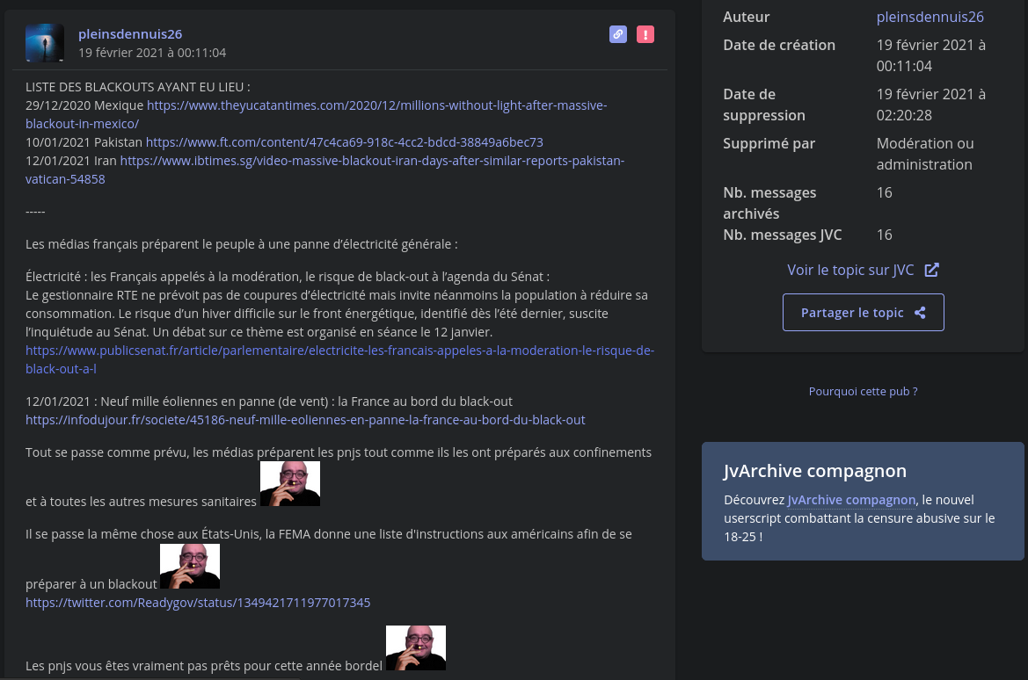The width and height of the screenshot is (1028, 680).
Task: Click the red exclamation alert icon
Action: pos(645,34)
